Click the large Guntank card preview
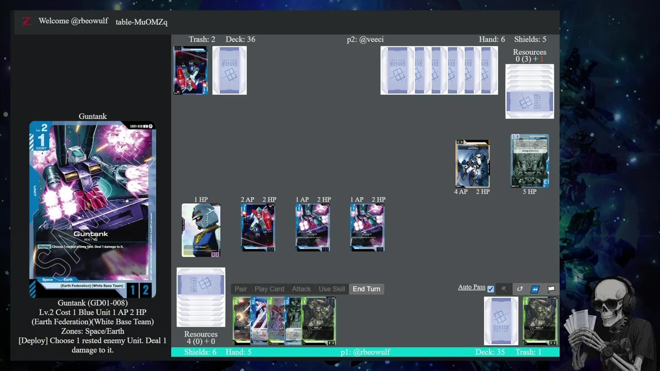Viewport: 660px width, 371px height. (x=93, y=210)
